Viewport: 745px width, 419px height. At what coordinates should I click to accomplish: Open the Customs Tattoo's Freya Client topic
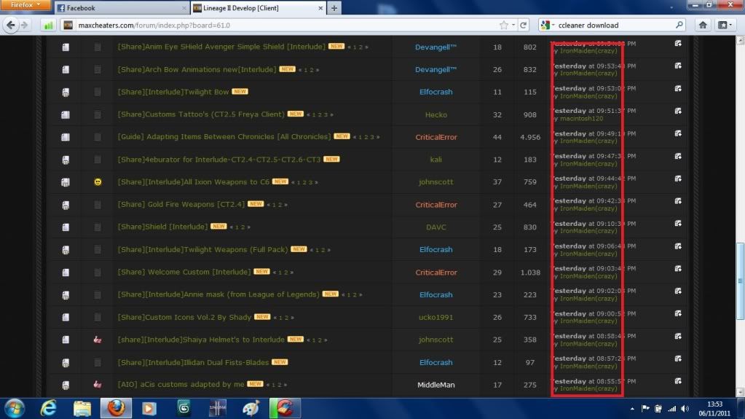coord(201,114)
